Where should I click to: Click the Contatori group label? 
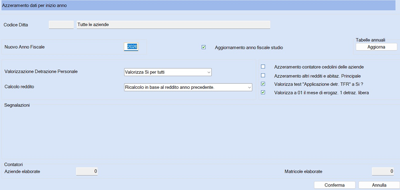click(14, 165)
